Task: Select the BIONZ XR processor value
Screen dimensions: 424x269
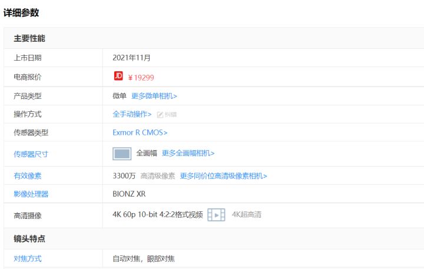Action: [x=129, y=194]
